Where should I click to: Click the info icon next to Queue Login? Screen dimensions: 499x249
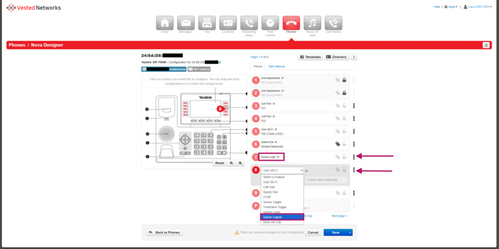coord(278,157)
